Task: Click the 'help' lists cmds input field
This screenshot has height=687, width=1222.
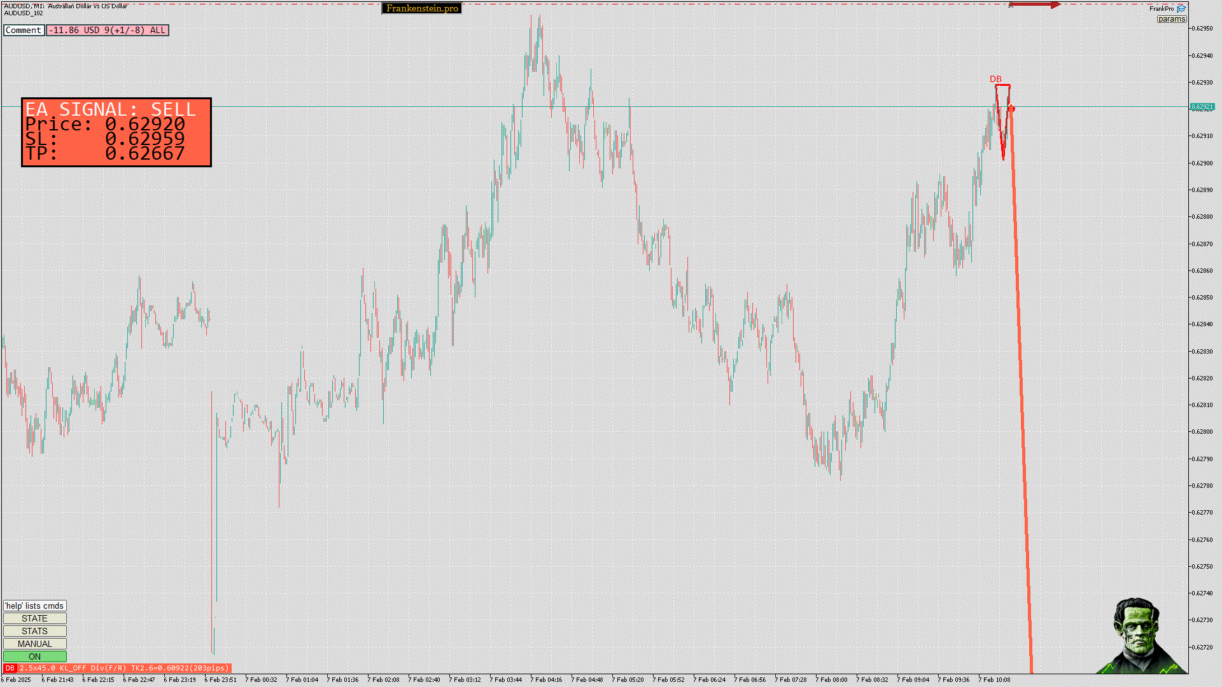Action: pyautogui.click(x=35, y=606)
